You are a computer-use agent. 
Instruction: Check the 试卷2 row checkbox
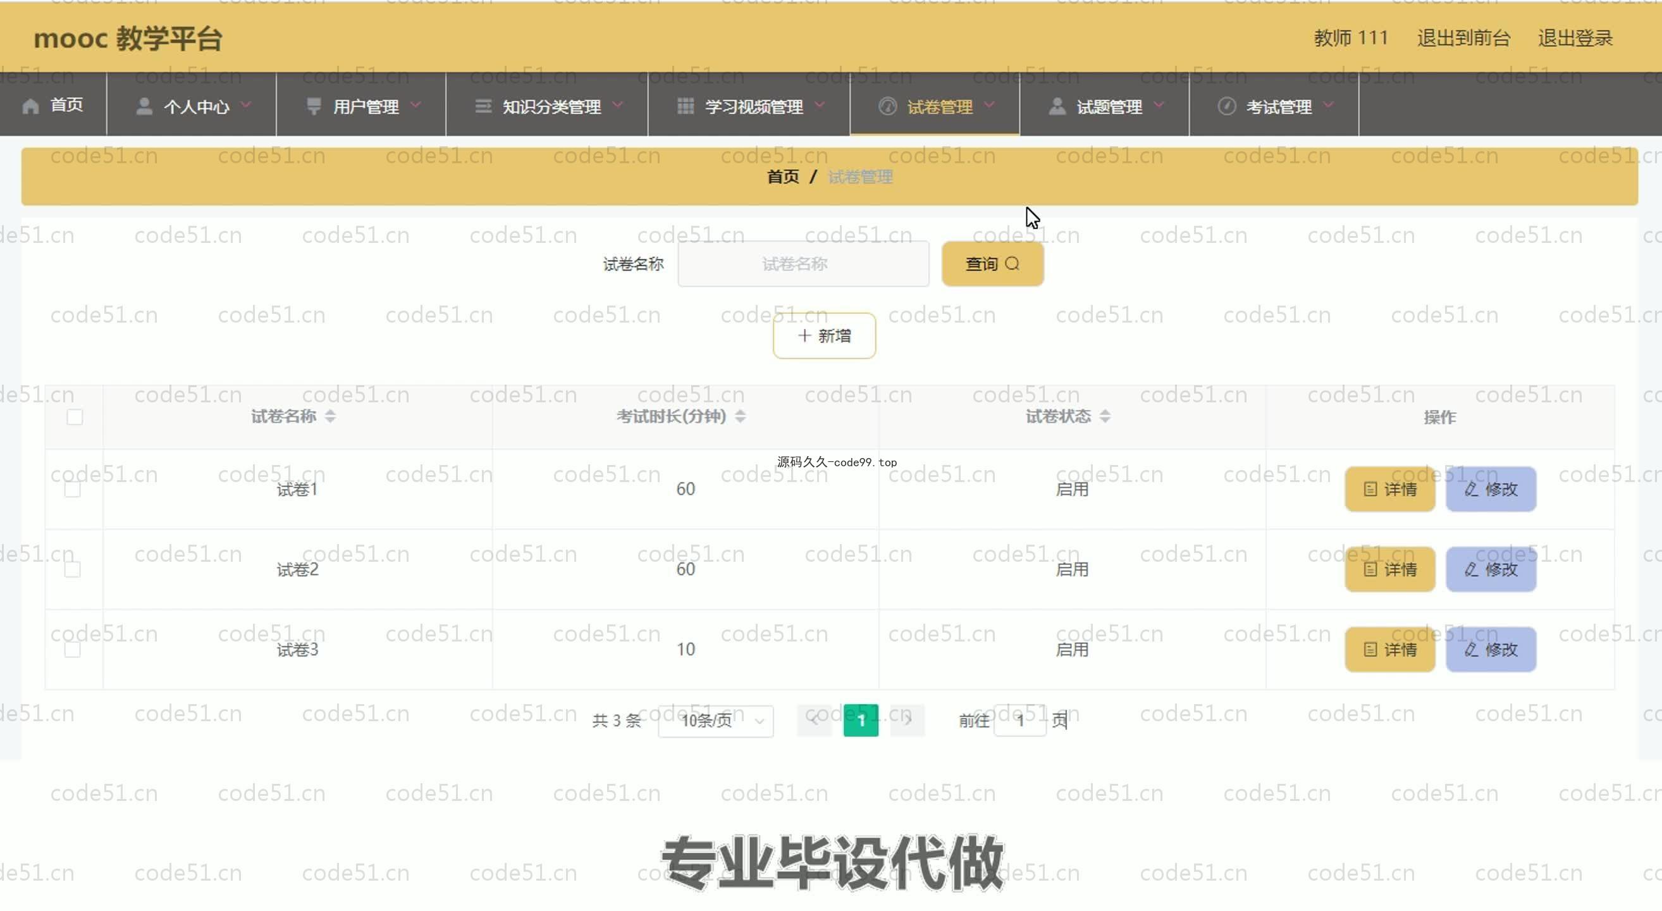click(x=73, y=569)
